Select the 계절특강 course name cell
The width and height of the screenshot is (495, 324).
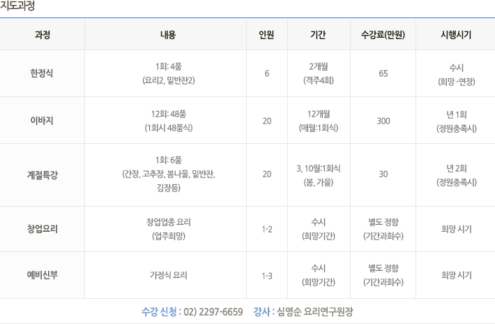tap(43, 175)
